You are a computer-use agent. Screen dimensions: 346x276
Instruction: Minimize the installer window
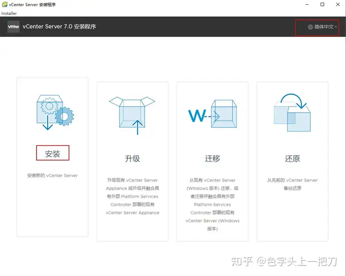(307, 4)
